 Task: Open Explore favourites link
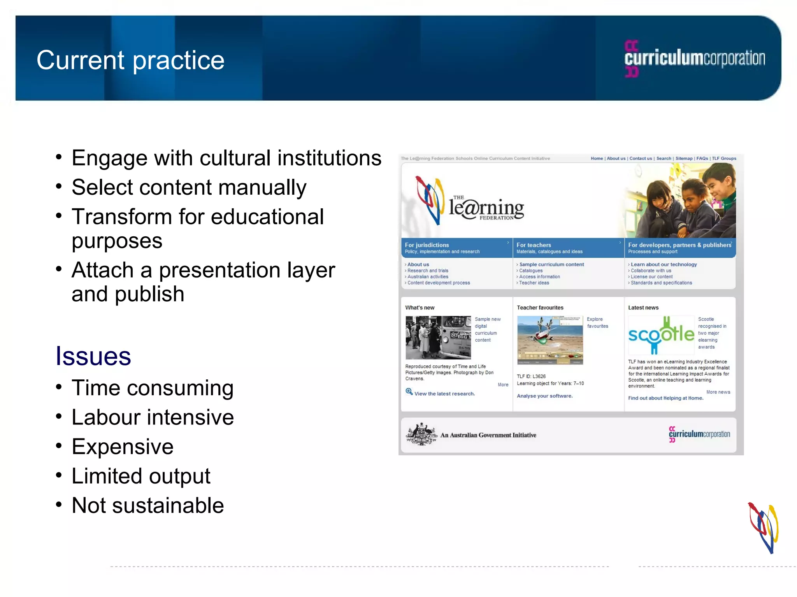[597, 323]
